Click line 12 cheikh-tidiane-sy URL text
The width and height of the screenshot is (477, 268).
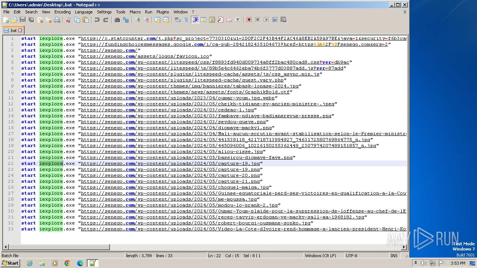click(x=208, y=104)
